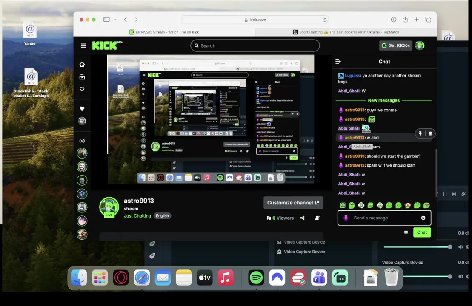
Task: Click astro9913 channel avatar with LIVE badge
Action: coord(109,207)
